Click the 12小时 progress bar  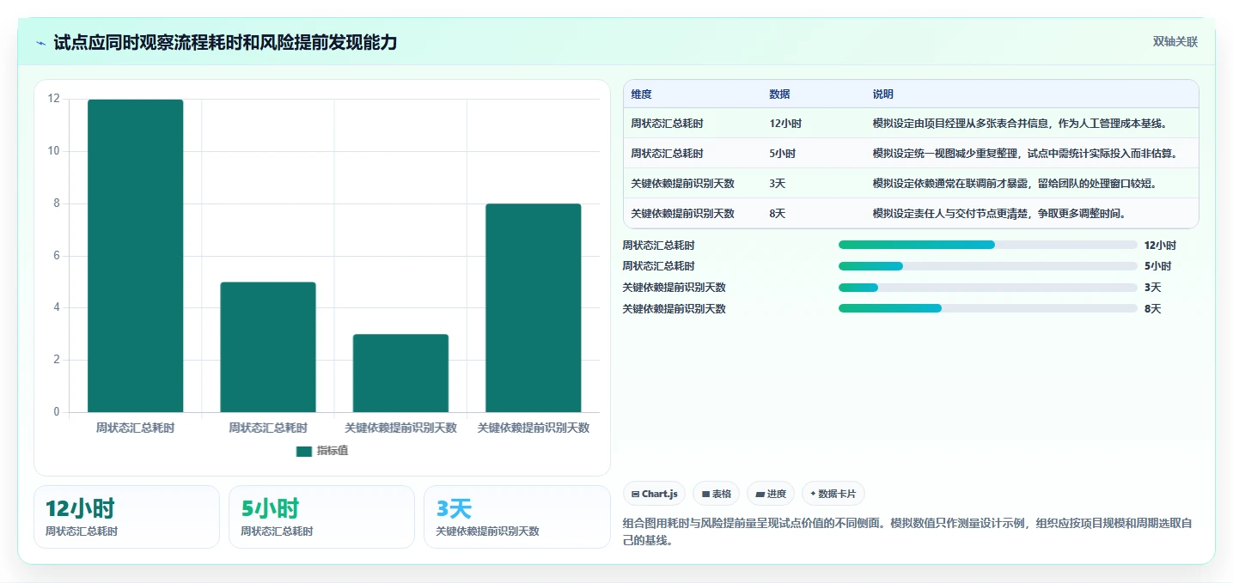(x=988, y=245)
